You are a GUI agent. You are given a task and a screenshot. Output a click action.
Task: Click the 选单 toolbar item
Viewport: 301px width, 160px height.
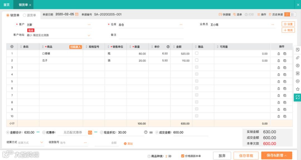(x=237, y=14)
